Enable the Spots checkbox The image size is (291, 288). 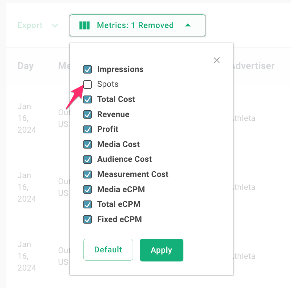88,84
